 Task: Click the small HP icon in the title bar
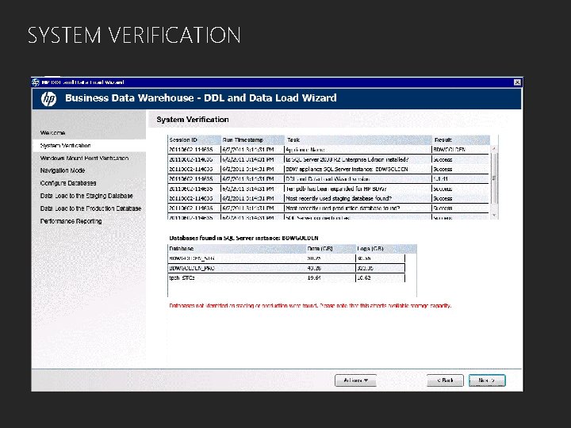coord(36,82)
